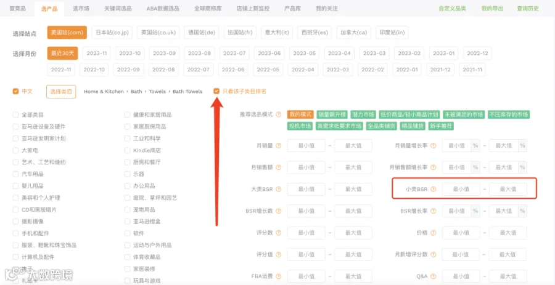
Task: Select the 销量飙升榜 mode tag
Action: click(x=332, y=114)
